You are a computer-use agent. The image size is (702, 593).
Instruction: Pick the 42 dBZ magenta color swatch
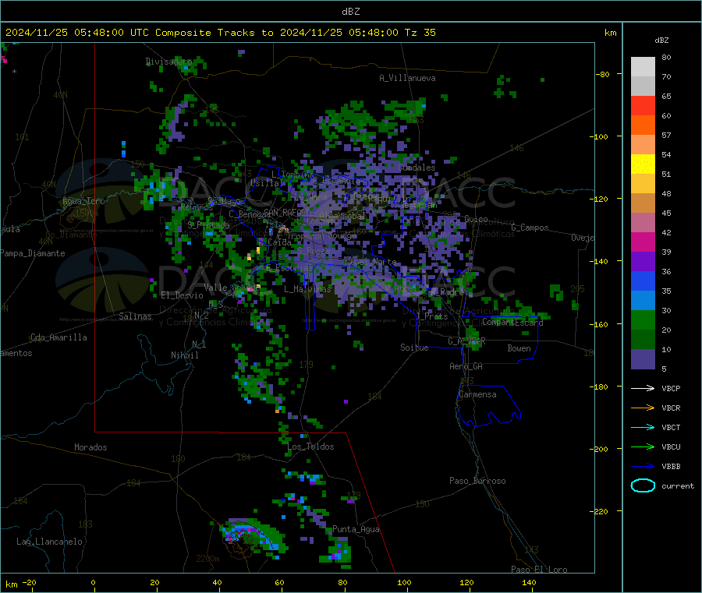click(643, 242)
